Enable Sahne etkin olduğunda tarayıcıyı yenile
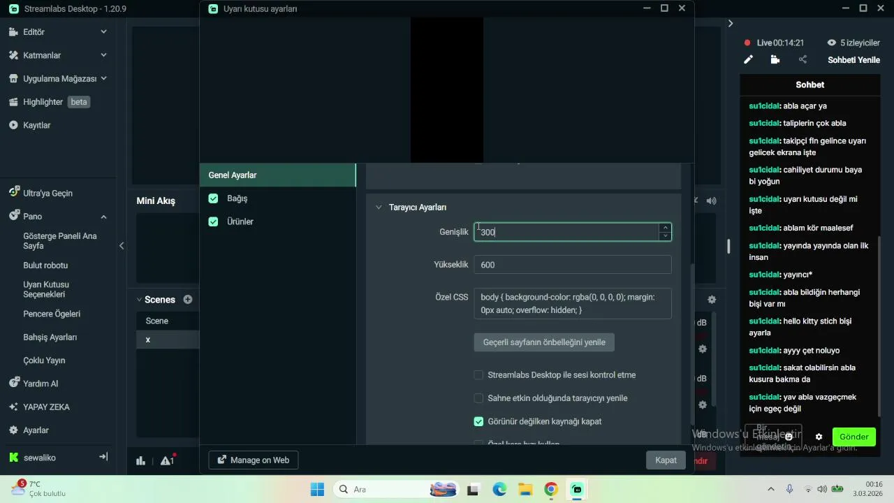Viewport: 894px width, 503px height. [x=478, y=398]
